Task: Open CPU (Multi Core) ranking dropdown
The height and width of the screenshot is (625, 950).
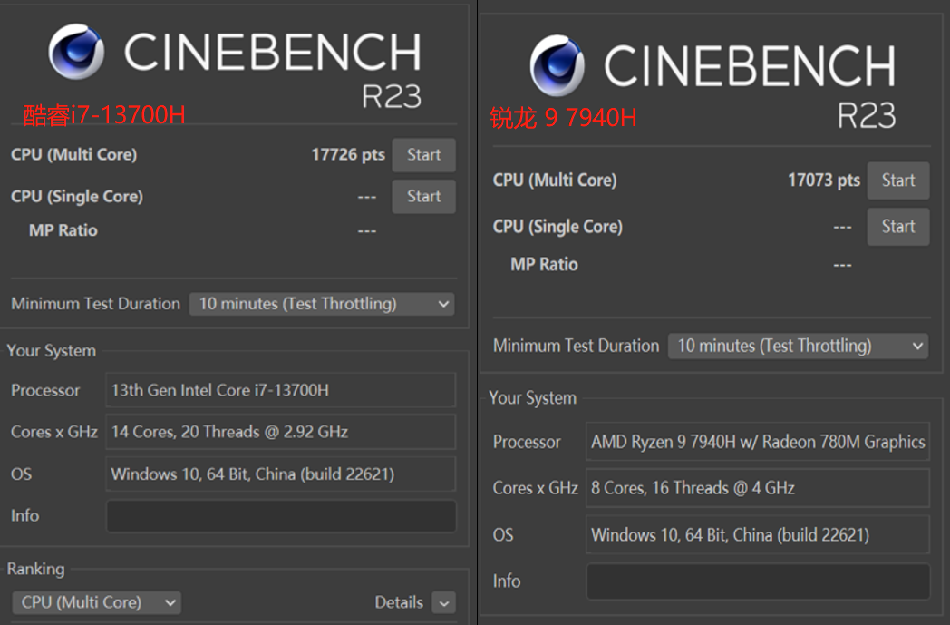Action: click(x=96, y=602)
